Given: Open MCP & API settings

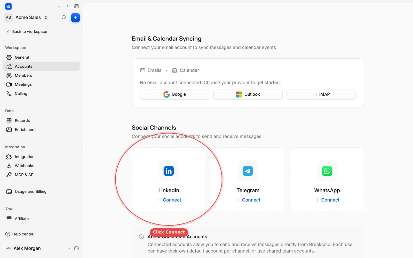Looking at the screenshot, I should 41,175.
